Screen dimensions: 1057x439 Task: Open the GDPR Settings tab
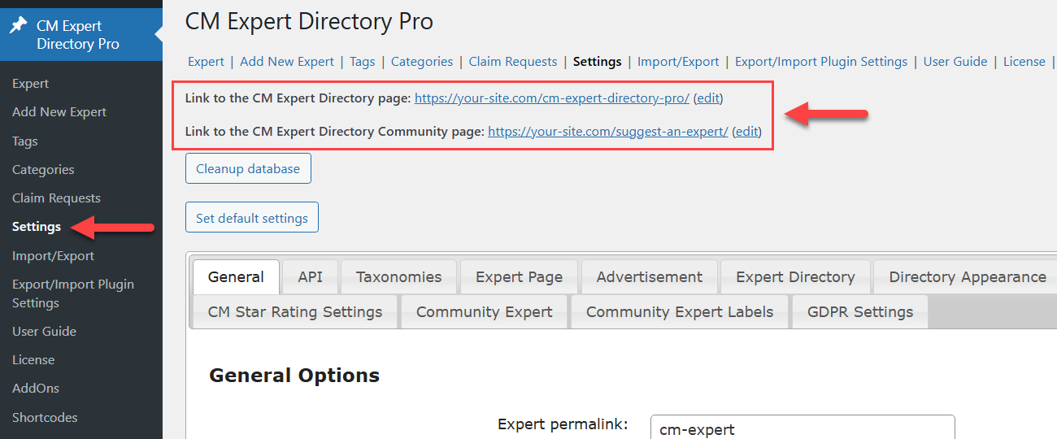[x=860, y=312]
